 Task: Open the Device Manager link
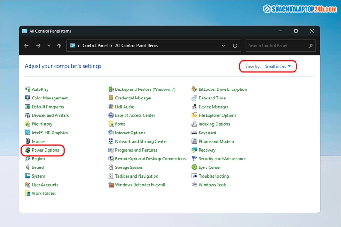213,107
